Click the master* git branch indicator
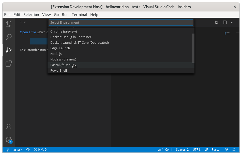 [14, 150]
